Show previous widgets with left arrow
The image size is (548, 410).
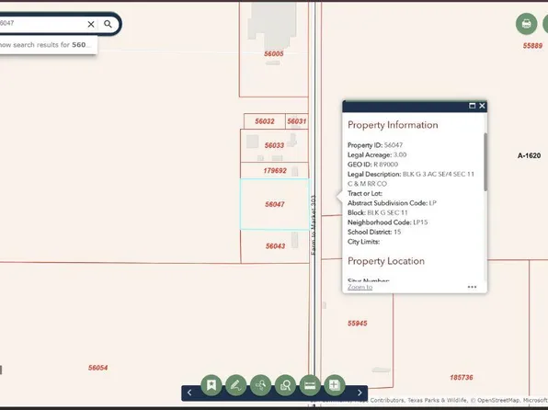(189, 393)
